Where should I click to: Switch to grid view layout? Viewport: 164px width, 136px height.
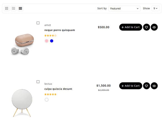(x=7, y=8)
